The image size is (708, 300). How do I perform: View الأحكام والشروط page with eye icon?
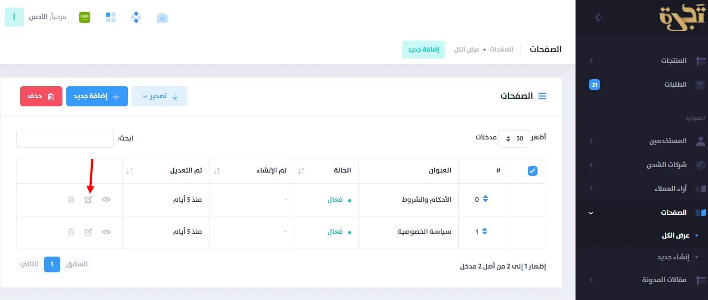[x=106, y=200]
